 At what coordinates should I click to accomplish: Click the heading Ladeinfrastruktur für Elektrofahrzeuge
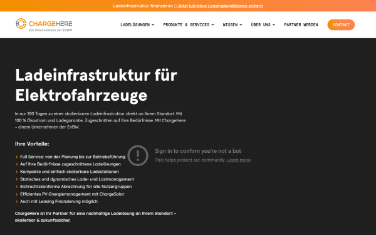point(96,85)
